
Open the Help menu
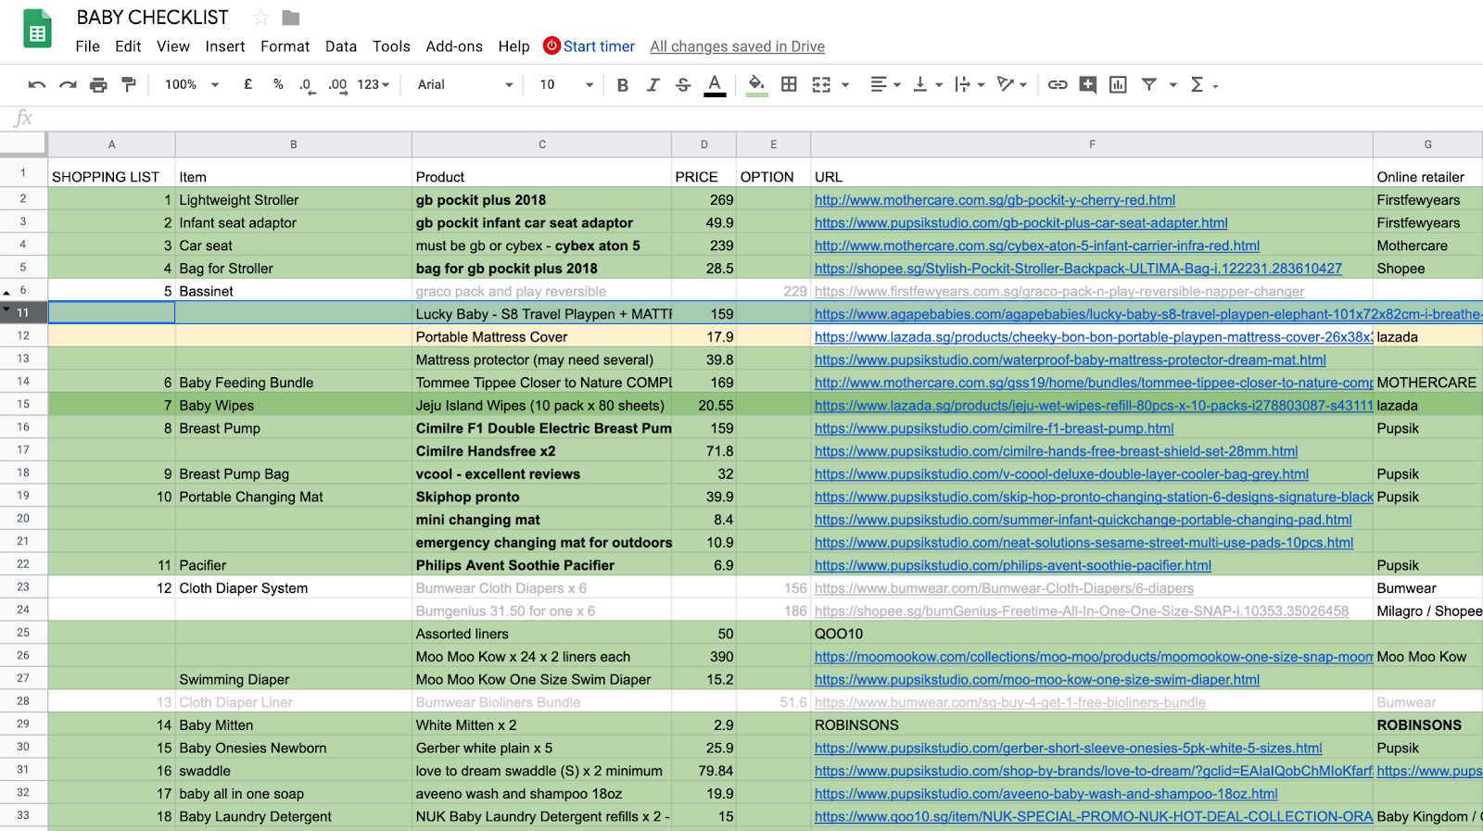coord(514,46)
